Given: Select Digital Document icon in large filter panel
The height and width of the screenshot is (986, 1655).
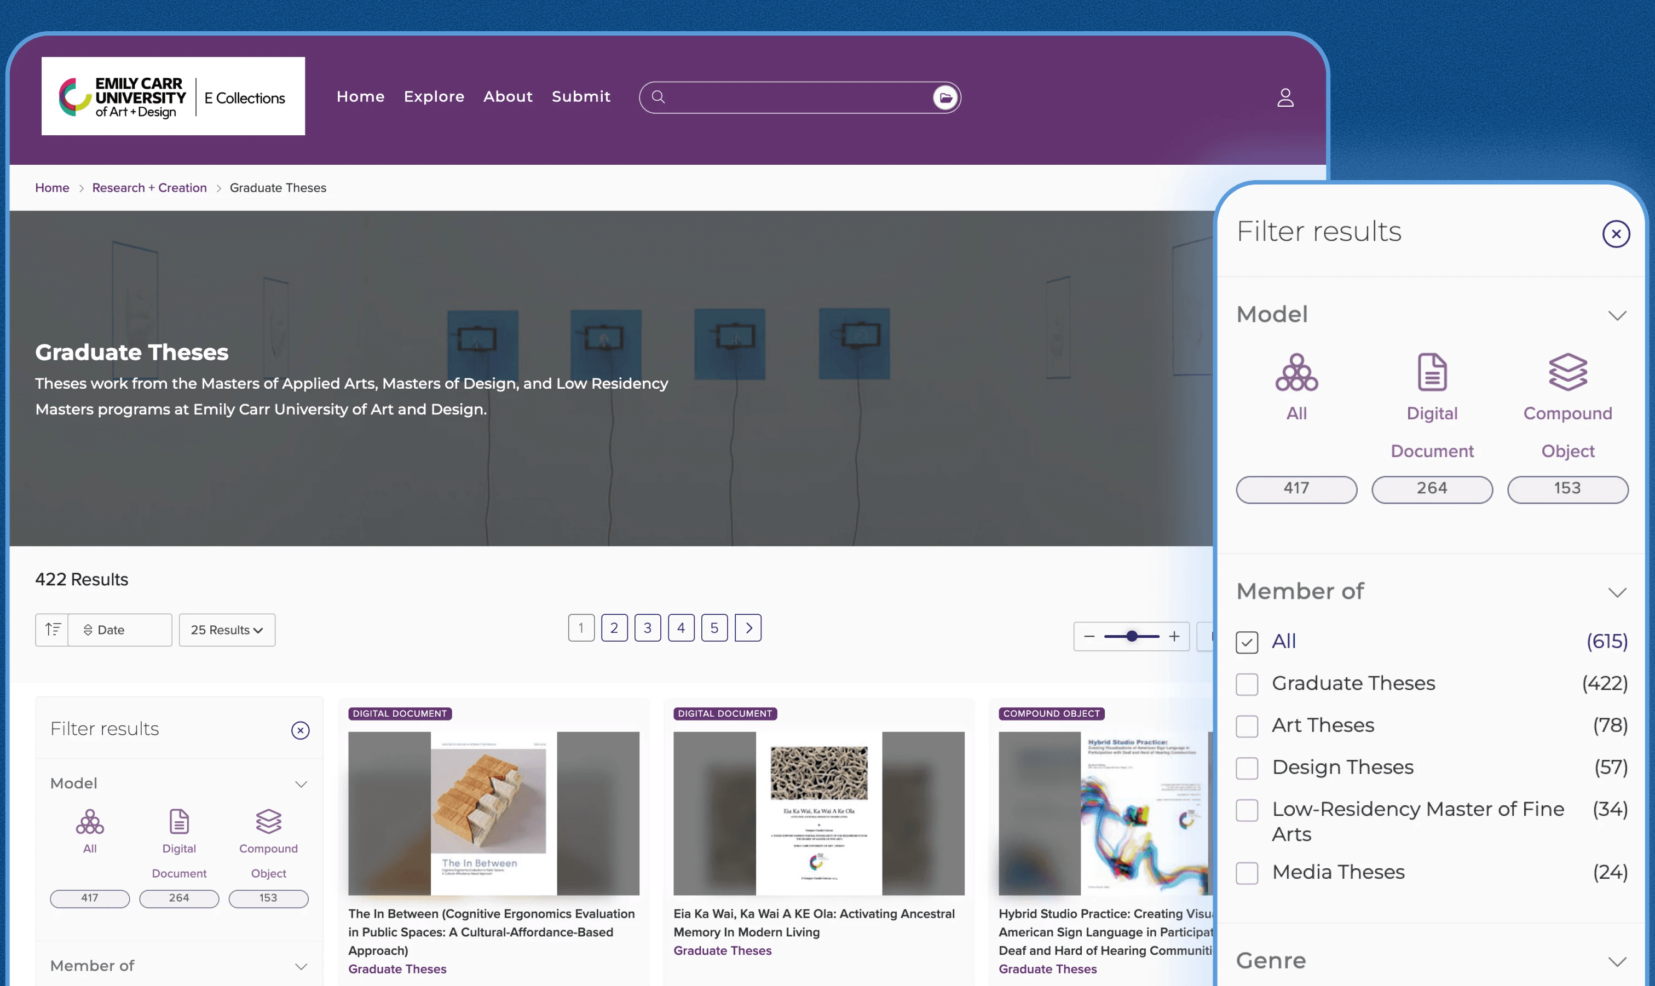Looking at the screenshot, I should click(1432, 372).
